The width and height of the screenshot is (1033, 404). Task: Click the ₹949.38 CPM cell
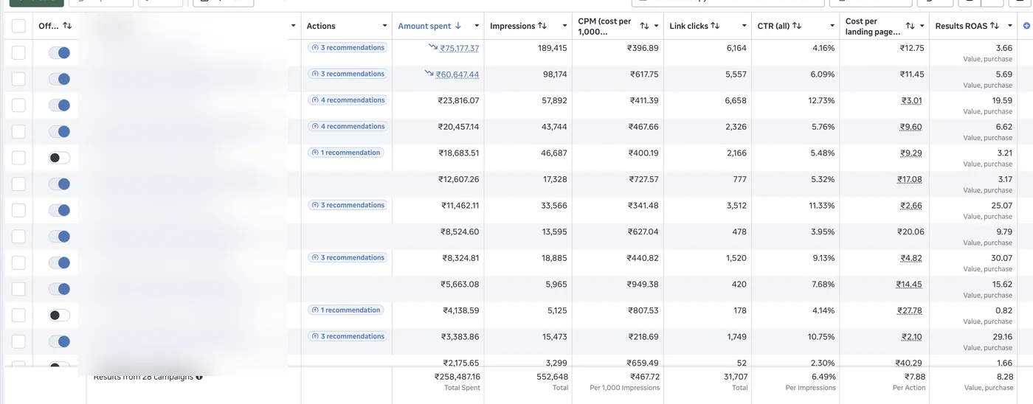tap(643, 284)
